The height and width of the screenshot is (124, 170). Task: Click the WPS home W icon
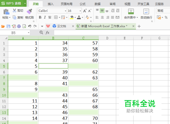click(48, 26)
